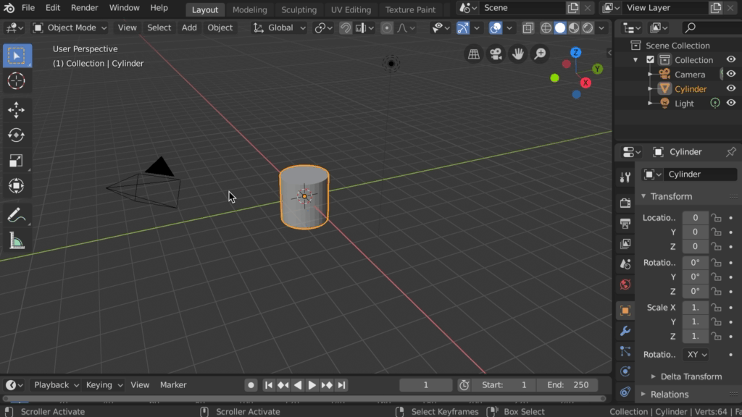
Task: Hide the Cylinder in the outliner
Action: [730, 88]
